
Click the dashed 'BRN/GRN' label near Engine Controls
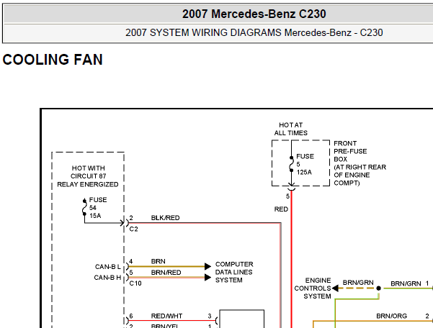(358, 283)
